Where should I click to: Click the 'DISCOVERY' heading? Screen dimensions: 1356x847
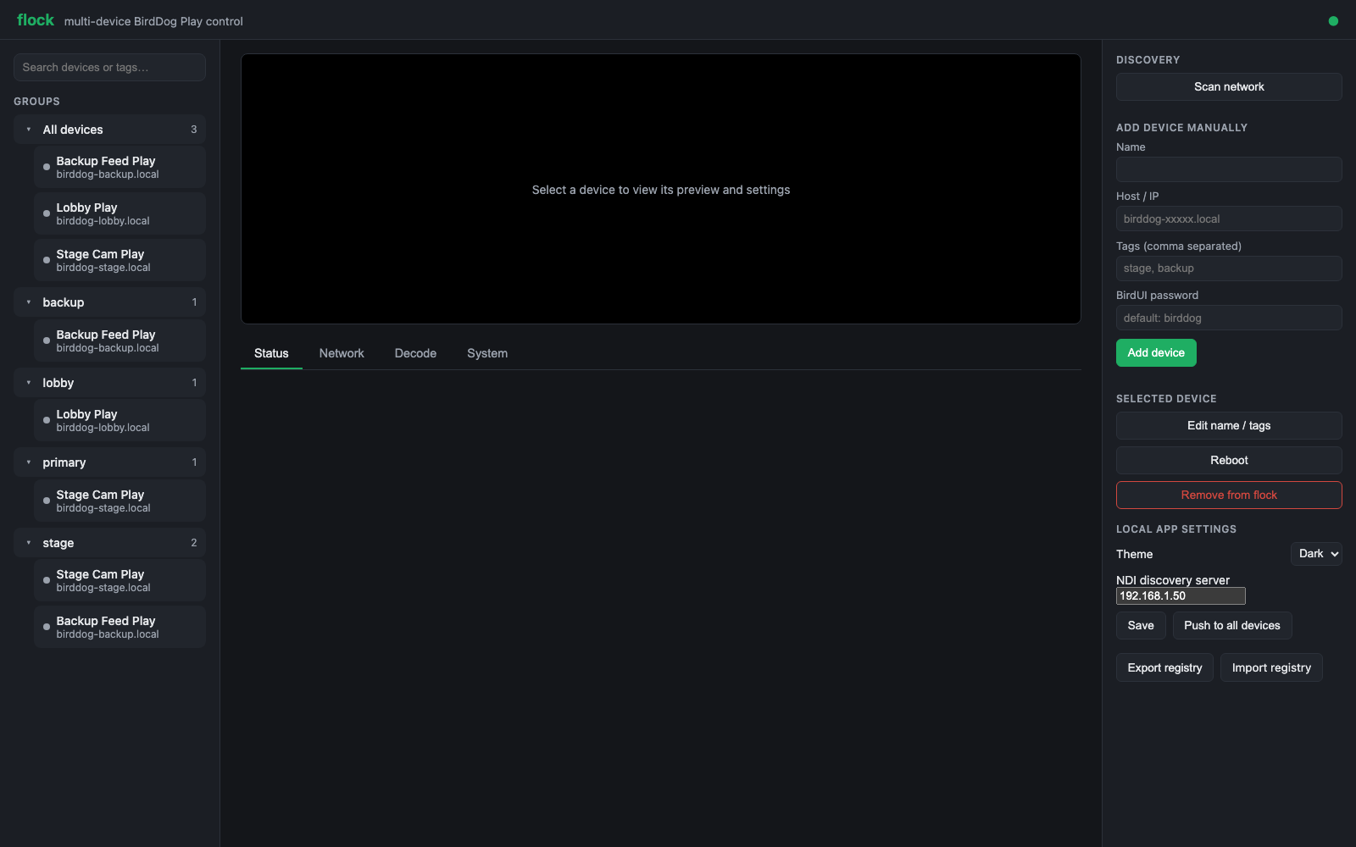pos(1148,60)
